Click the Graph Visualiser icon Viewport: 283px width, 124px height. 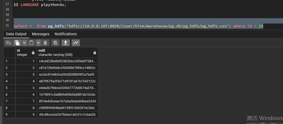coord(76,43)
